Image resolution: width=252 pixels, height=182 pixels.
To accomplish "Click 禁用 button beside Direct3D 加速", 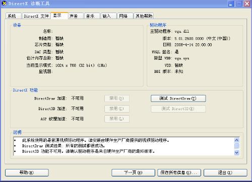I will coord(117,109).
